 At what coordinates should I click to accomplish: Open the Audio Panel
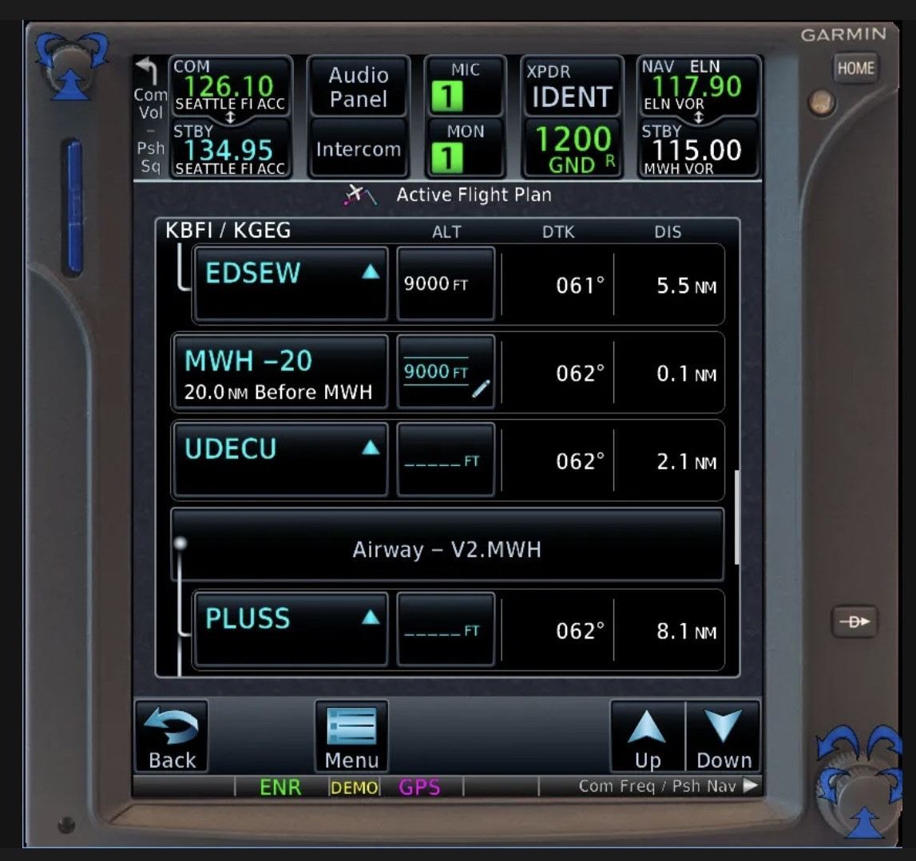point(358,86)
